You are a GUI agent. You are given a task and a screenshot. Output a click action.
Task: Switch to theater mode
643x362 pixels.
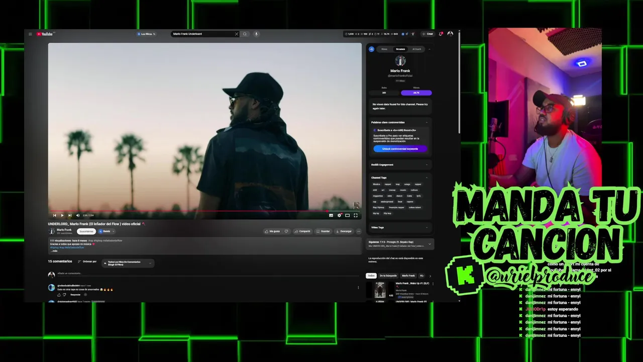tap(347, 215)
